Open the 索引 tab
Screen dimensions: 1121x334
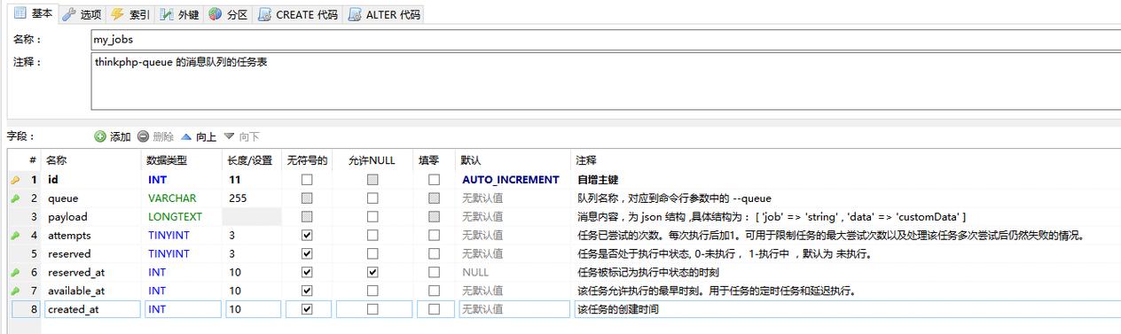pos(130,14)
